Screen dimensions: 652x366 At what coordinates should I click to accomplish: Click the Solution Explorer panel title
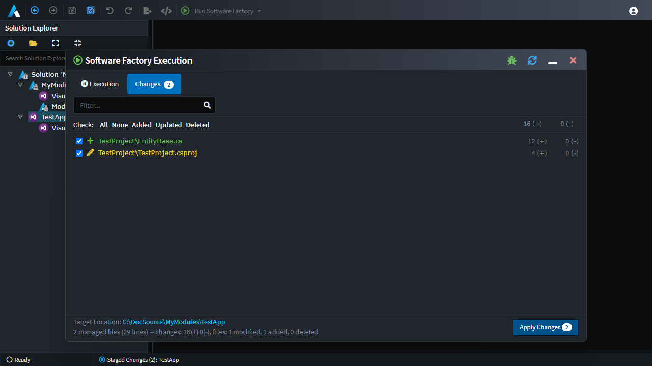click(32, 28)
